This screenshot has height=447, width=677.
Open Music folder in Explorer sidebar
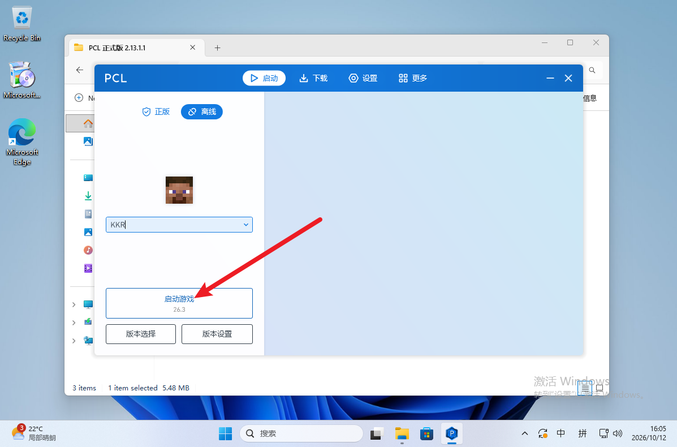(88, 250)
